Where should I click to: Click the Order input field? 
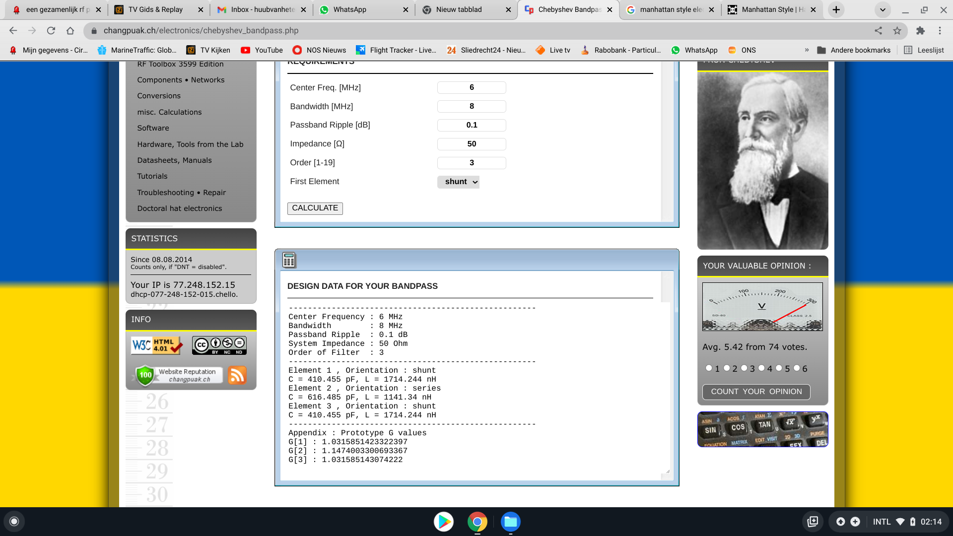pyautogui.click(x=472, y=163)
